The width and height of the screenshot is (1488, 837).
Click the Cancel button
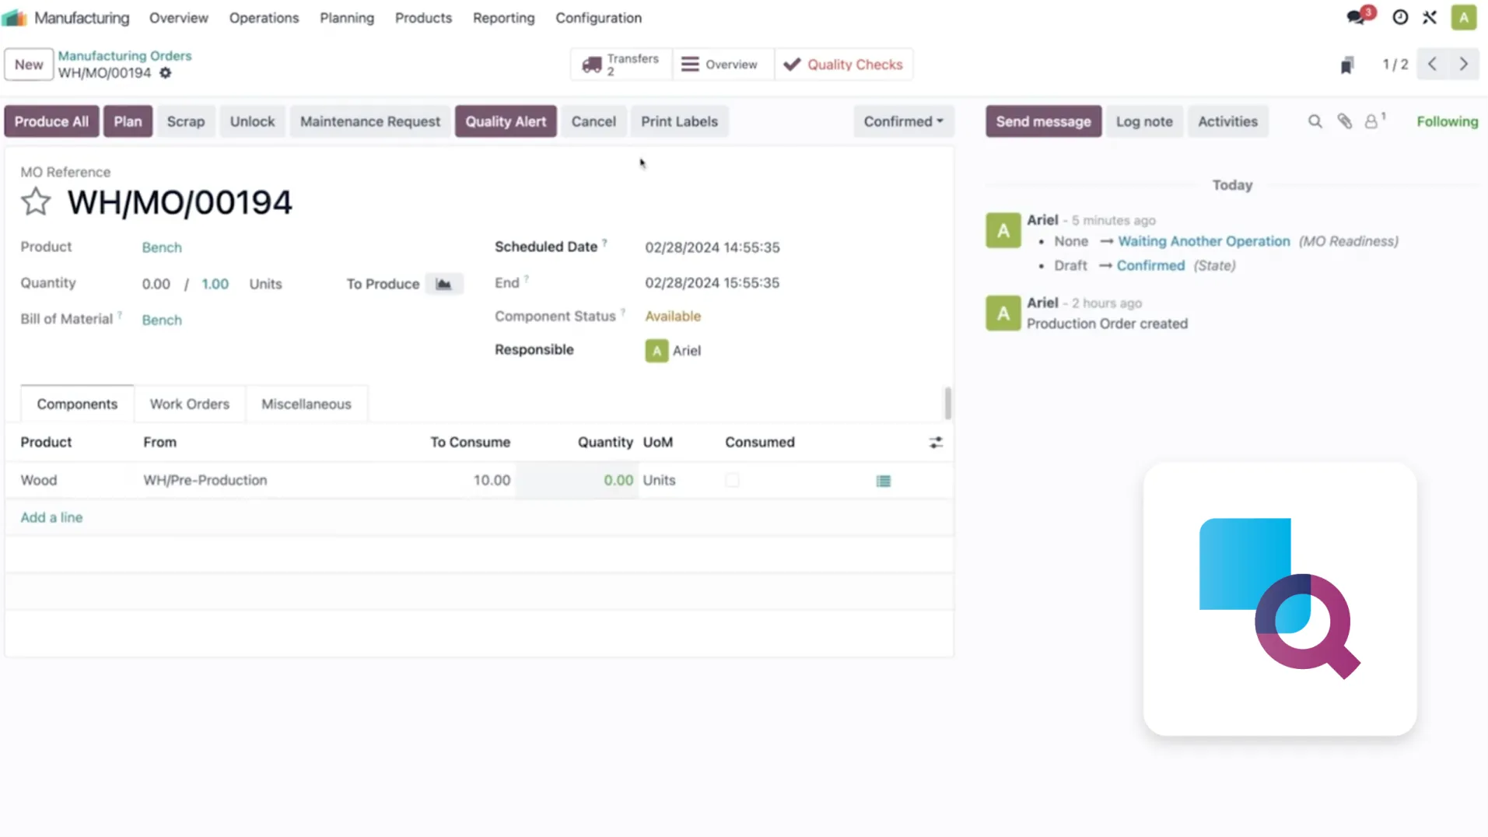[x=593, y=121]
